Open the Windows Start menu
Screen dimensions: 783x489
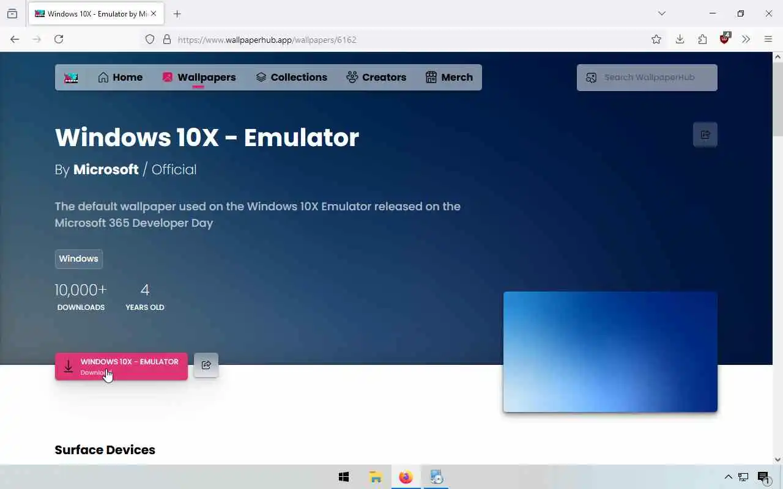344,477
